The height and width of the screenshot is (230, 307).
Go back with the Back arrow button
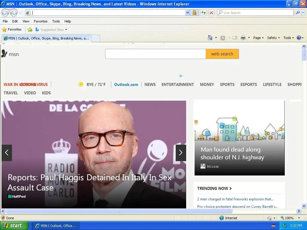[5, 13]
